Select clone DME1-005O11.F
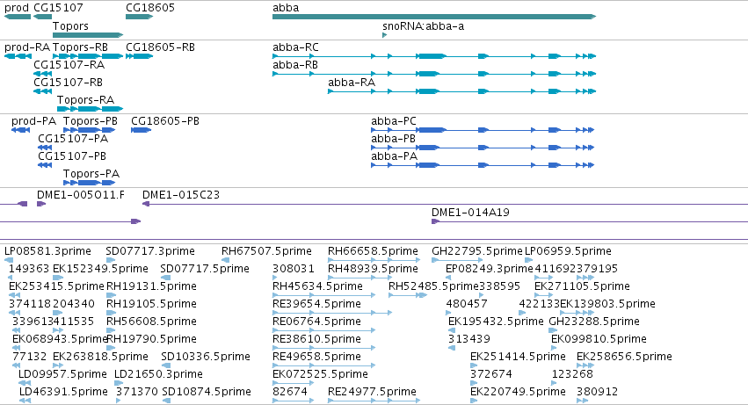This screenshot has height=405, width=748. click(81, 195)
